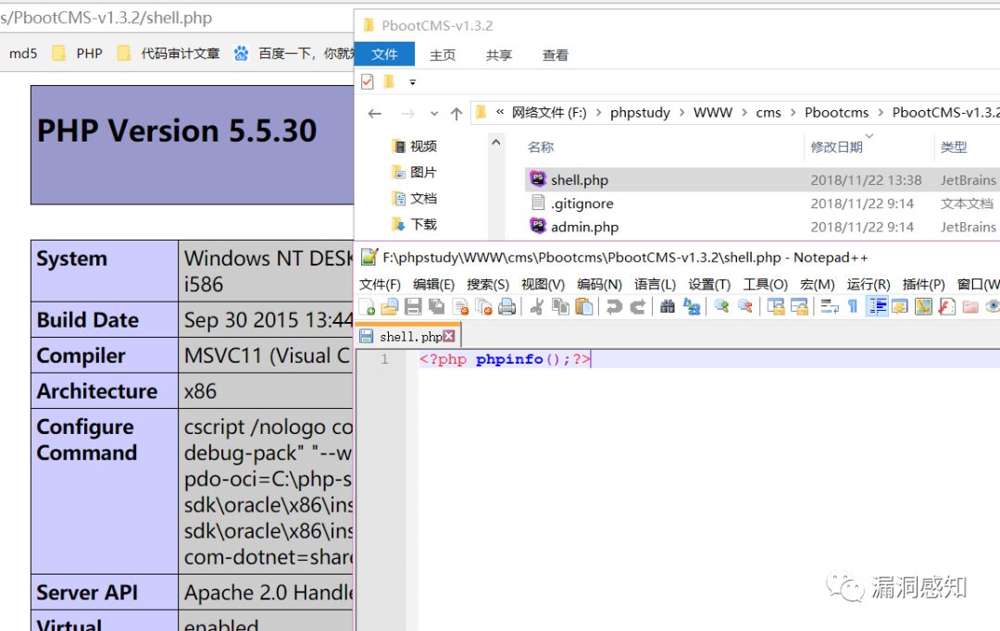Click phpstudy in the address breadcrumb
Viewport: 1000px width, 631px height.
tap(640, 113)
